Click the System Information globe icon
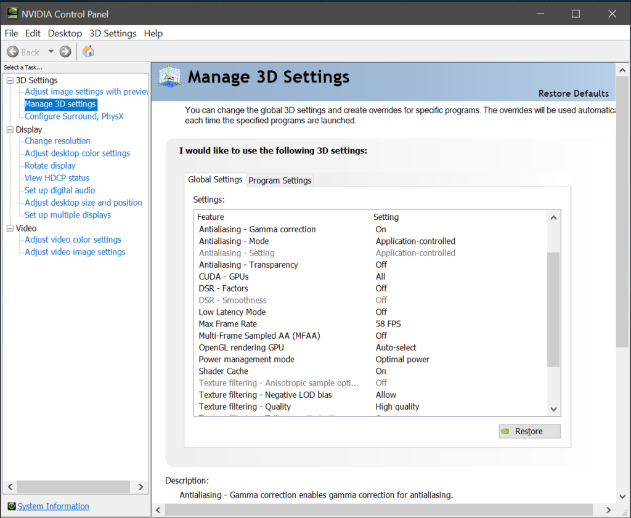The height and width of the screenshot is (518, 631). [12, 506]
